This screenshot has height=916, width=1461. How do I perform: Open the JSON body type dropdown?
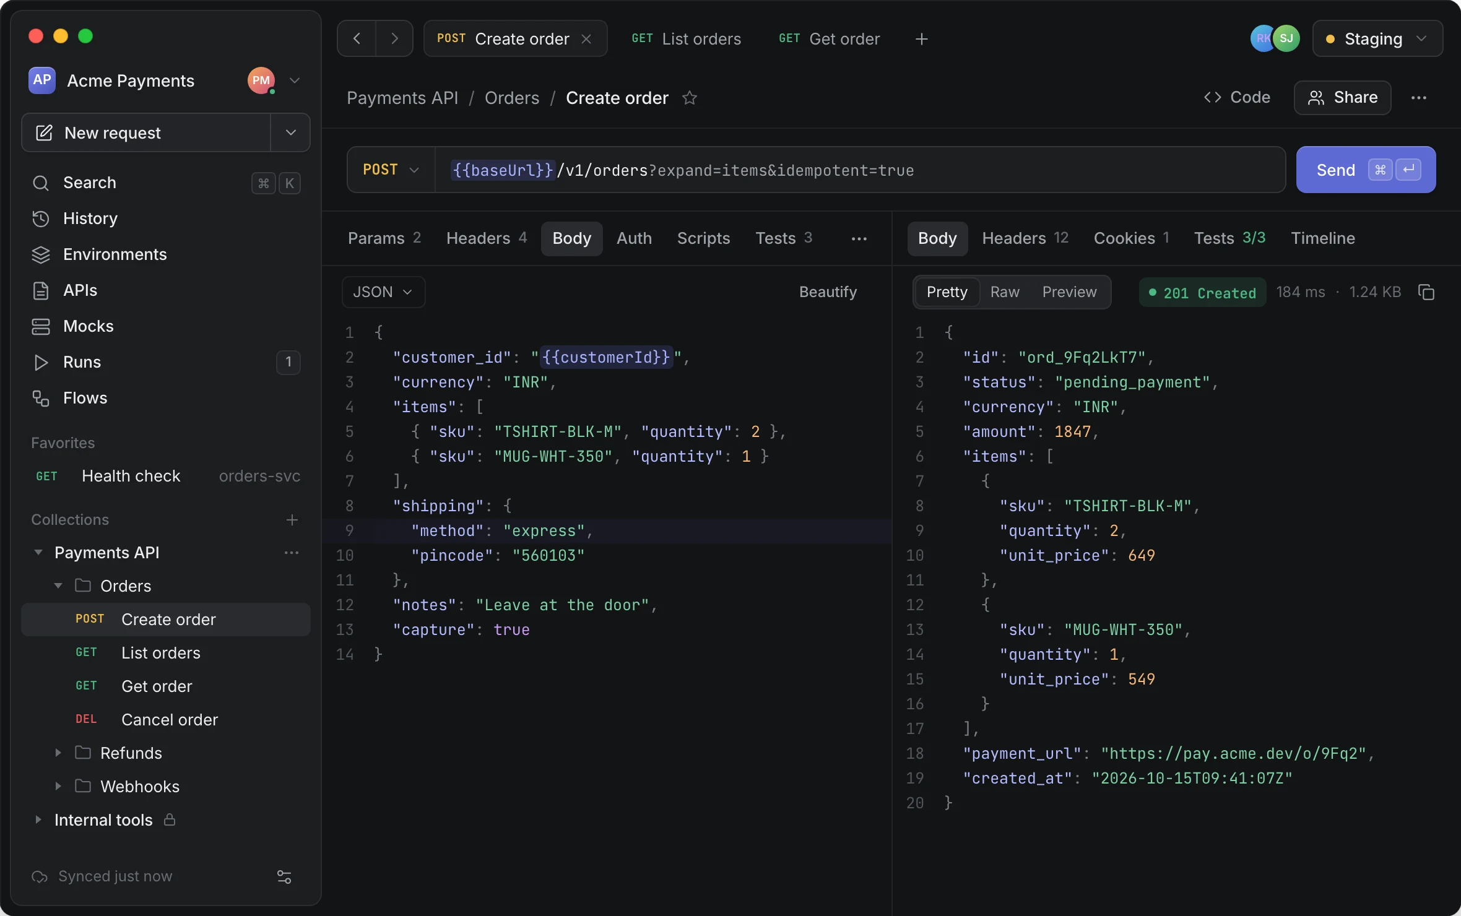(x=383, y=292)
